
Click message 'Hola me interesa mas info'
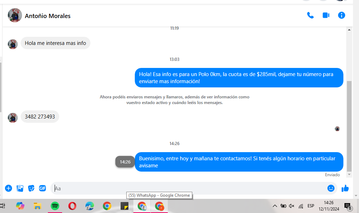click(x=55, y=43)
